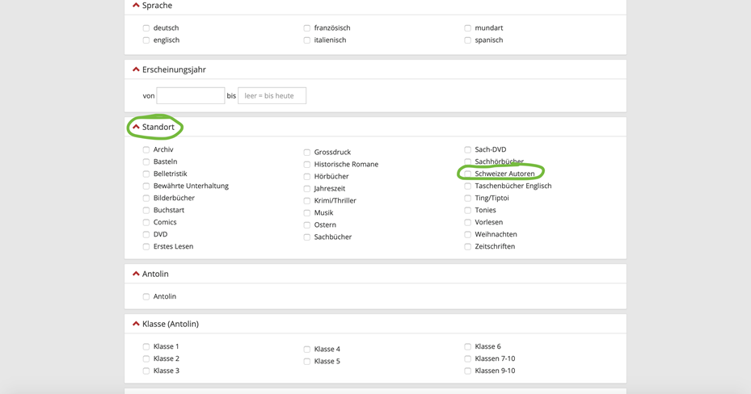Image resolution: width=751 pixels, height=394 pixels.
Task: Select the 'Krimi/Thriller' location checkbox
Action: [307, 201]
